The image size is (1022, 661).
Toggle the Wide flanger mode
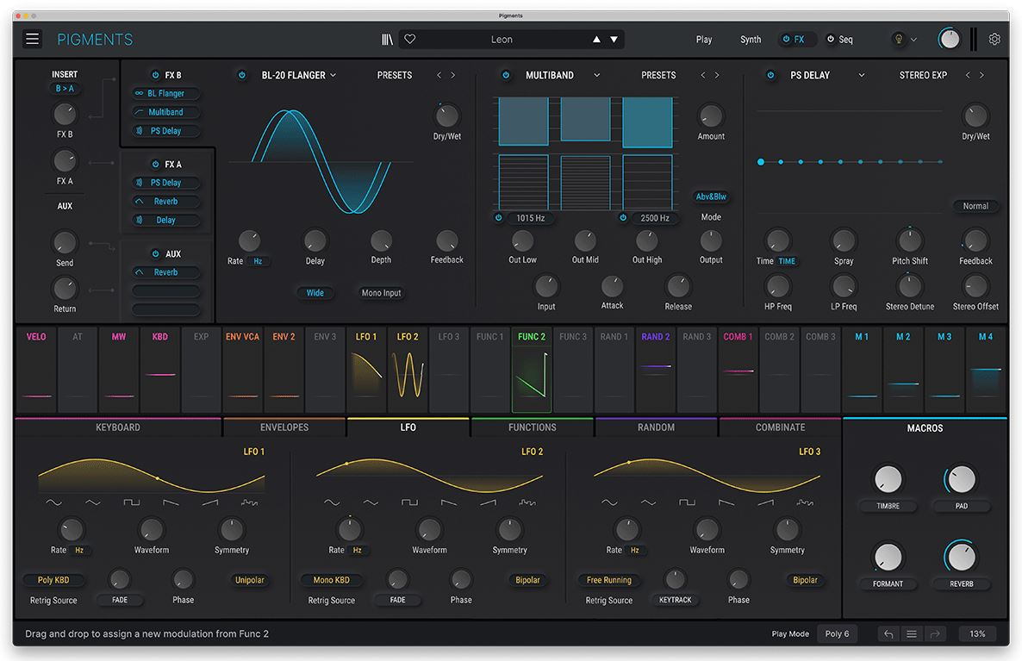[x=315, y=293]
